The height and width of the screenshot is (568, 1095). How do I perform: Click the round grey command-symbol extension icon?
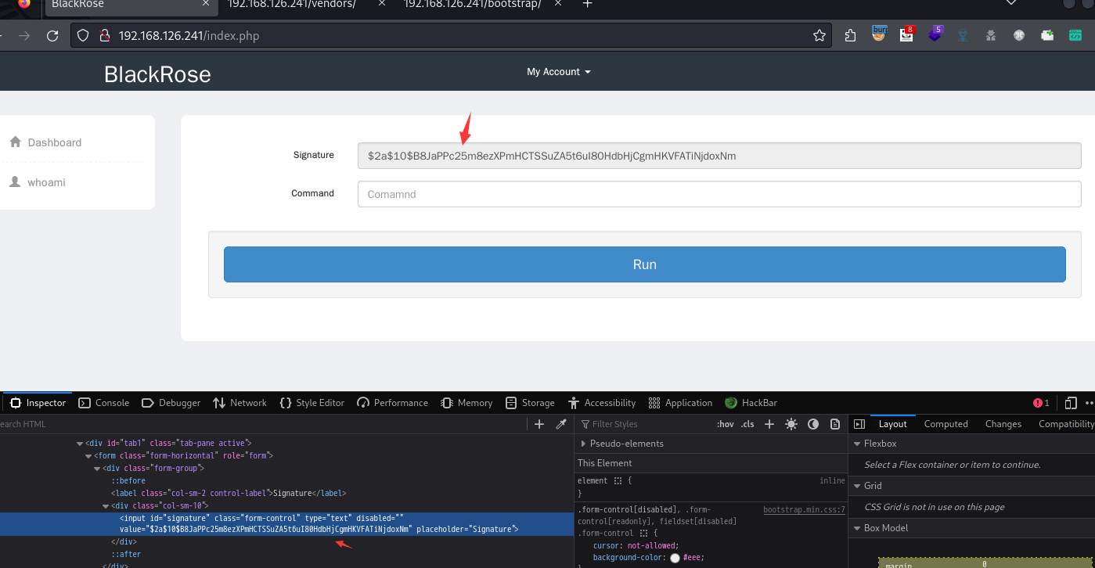[x=1019, y=35]
